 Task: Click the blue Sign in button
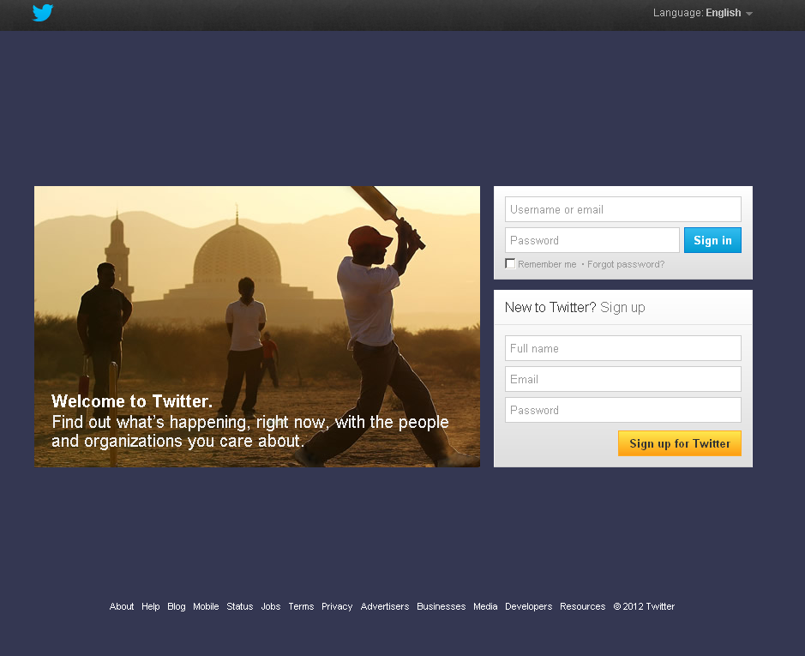coord(712,240)
